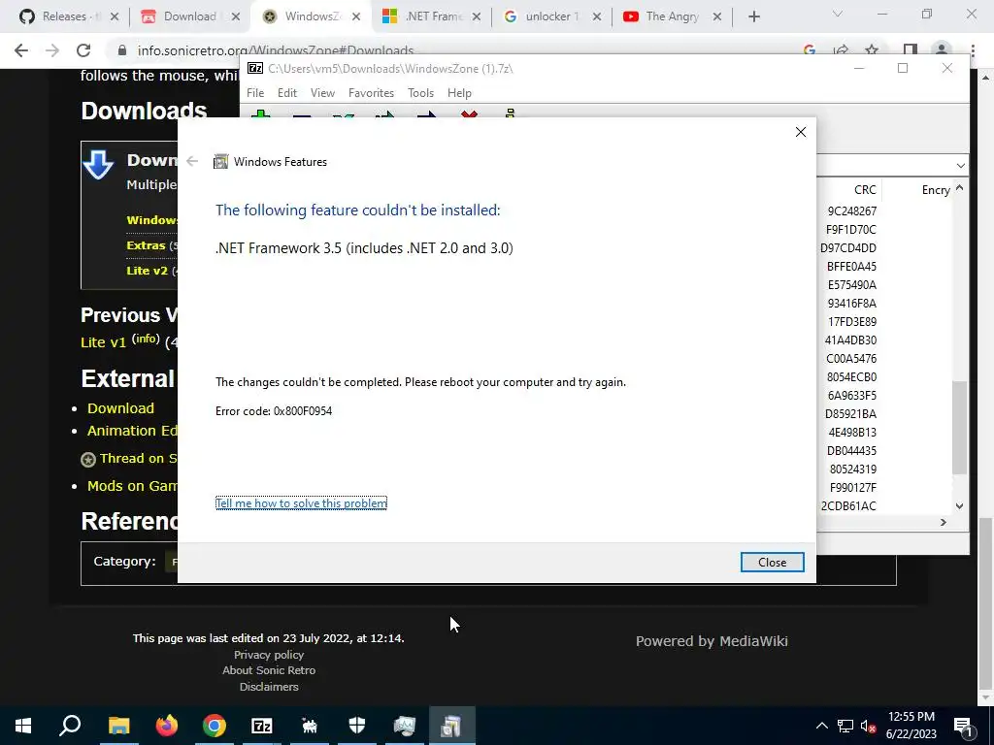Open the 'Disclaimers' footer link
994x745 pixels.
[x=269, y=687]
